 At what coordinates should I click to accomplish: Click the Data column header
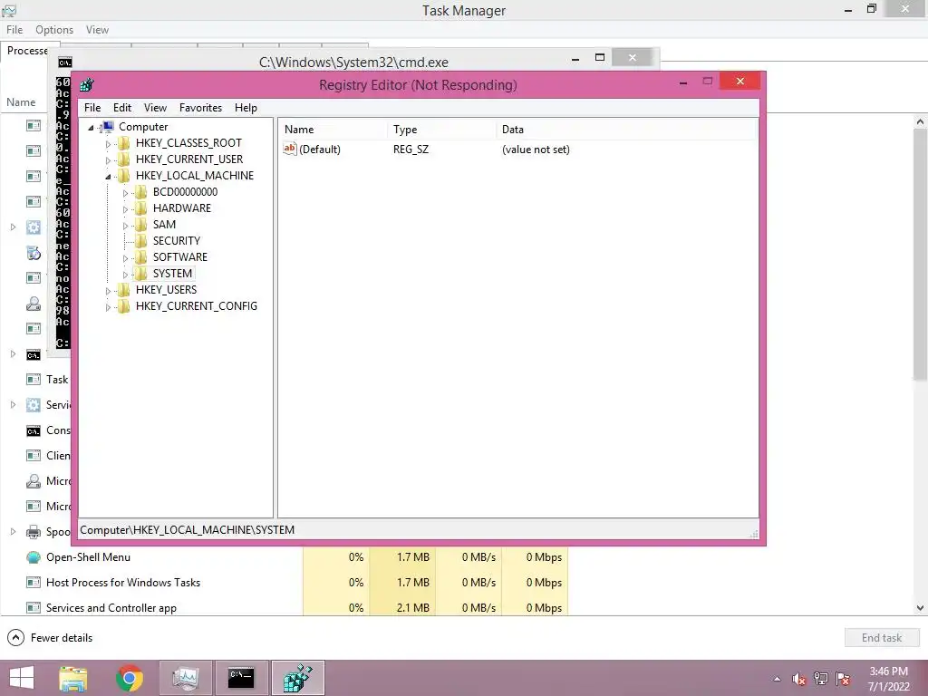(x=627, y=130)
